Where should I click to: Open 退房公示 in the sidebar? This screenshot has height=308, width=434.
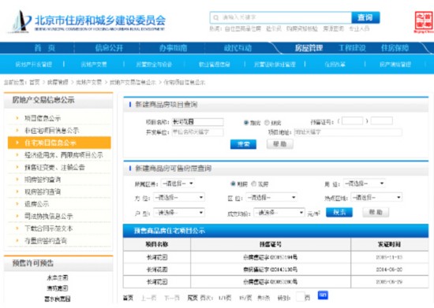[36, 204]
